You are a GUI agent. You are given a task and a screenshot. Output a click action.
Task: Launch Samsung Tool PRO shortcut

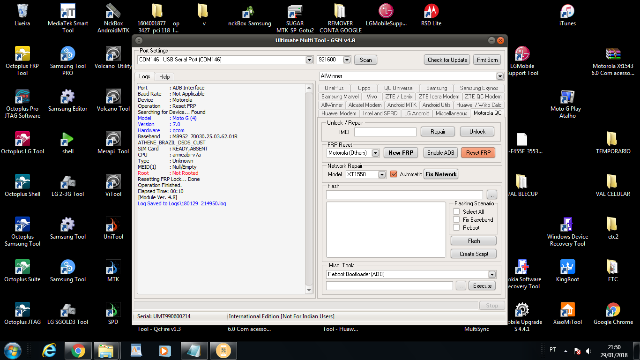68,61
